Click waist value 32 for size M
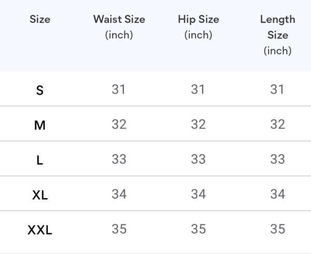 (119, 124)
